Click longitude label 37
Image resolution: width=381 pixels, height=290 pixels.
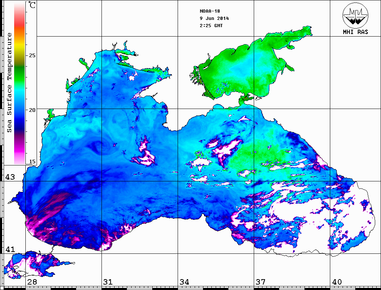(x=261, y=282)
